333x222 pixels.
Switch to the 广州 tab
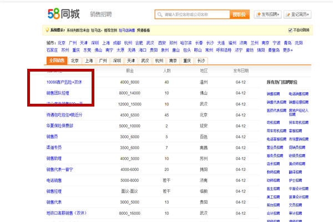coord(103,60)
